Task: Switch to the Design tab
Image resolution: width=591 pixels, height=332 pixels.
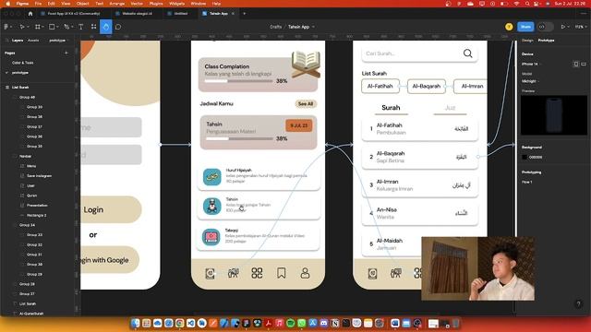Action: pos(527,41)
